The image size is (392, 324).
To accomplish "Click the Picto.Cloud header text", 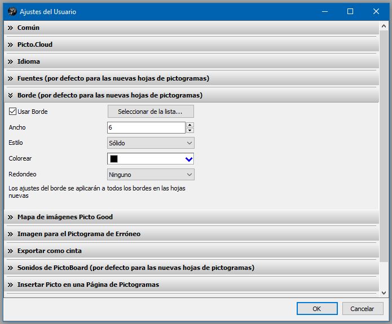I will point(35,45).
